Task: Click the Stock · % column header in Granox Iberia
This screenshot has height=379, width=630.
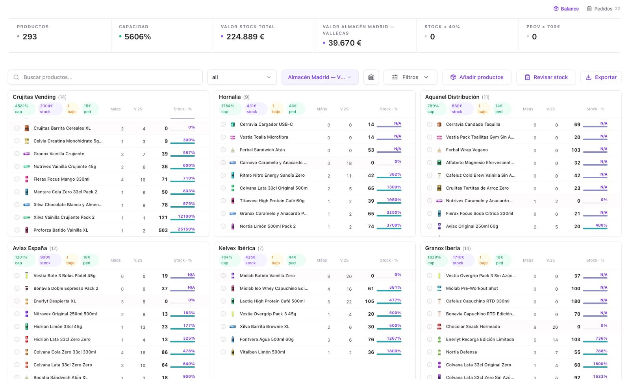Action: click(x=595, y=260)
